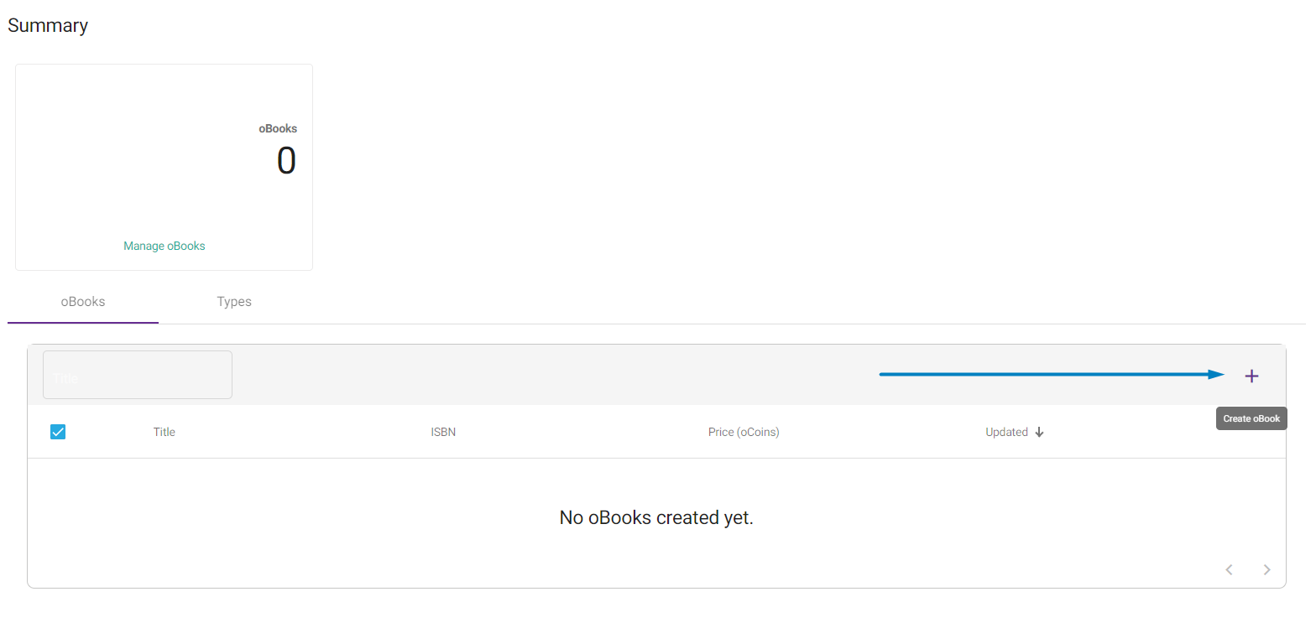Click the Create oBook tooltip label
The image size is (1316, 628).
1251,418
